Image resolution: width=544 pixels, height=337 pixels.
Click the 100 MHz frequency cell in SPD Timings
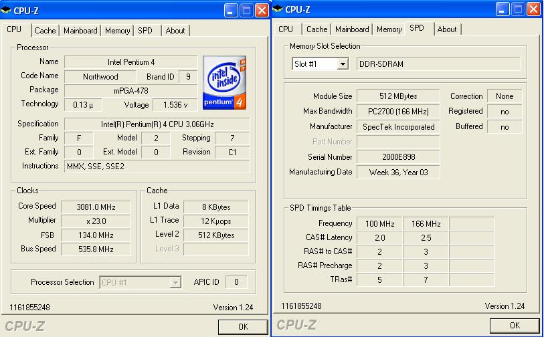[380, 224]
